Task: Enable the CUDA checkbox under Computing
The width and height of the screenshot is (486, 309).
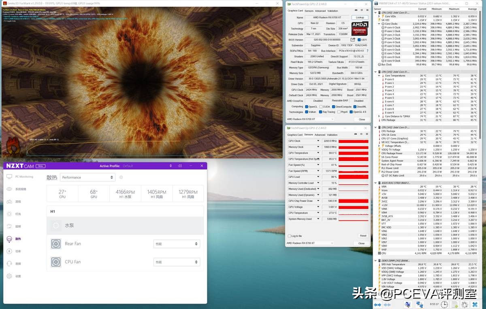Action: tap(322, 106)
